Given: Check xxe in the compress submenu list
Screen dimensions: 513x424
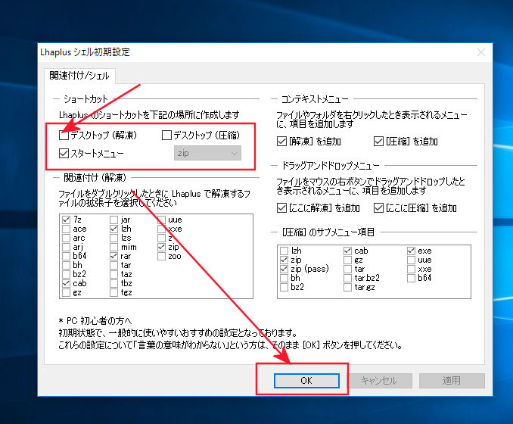Looking at the screenshot, I should coord(412,269).
